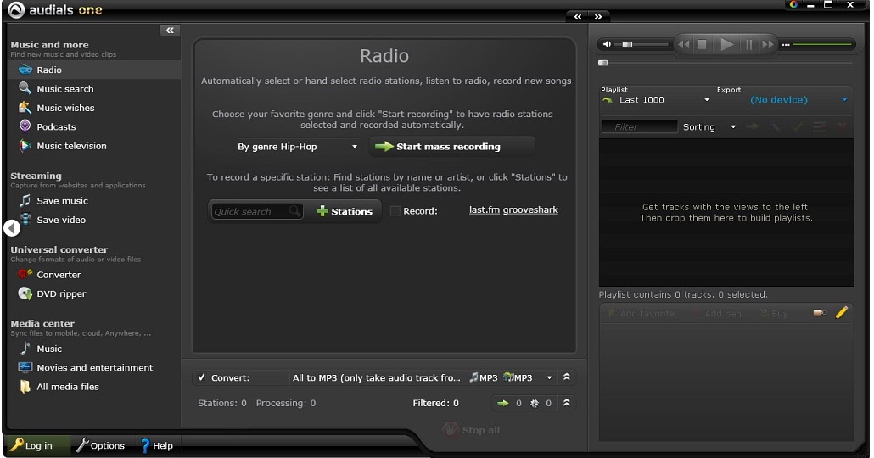Image resolution: width=874 pixels, height=458 pixels.
Task: Click the playlist checkmark toolbar icon
Action: (x=797, y=126)
